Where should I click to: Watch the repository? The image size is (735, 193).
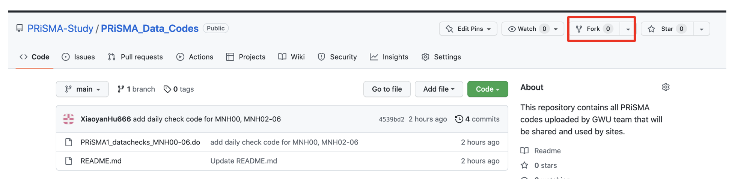coord(527,29)
